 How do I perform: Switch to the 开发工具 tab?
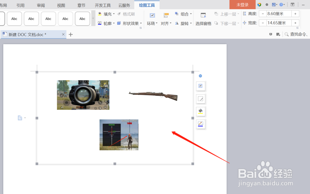click(103, 5)
